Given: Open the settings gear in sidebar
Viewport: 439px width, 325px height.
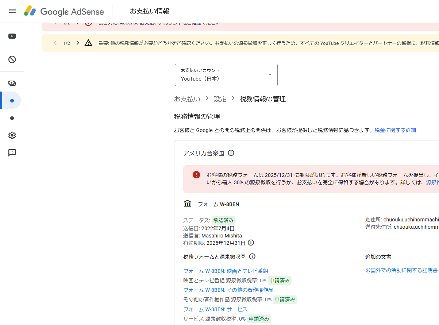Looking at the screenshot, I should coord(12,135).
